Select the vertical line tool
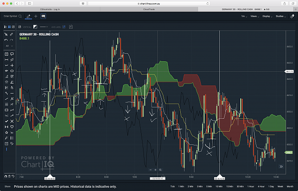 point(6,149)
